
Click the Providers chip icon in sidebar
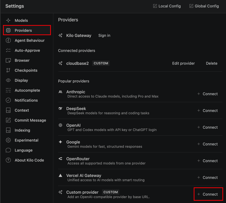(x=8, y=30)
